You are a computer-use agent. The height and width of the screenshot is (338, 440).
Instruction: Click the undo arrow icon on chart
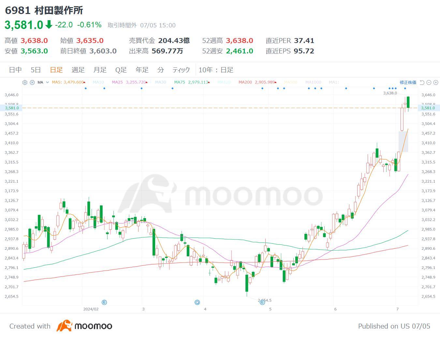pos(422,82)
